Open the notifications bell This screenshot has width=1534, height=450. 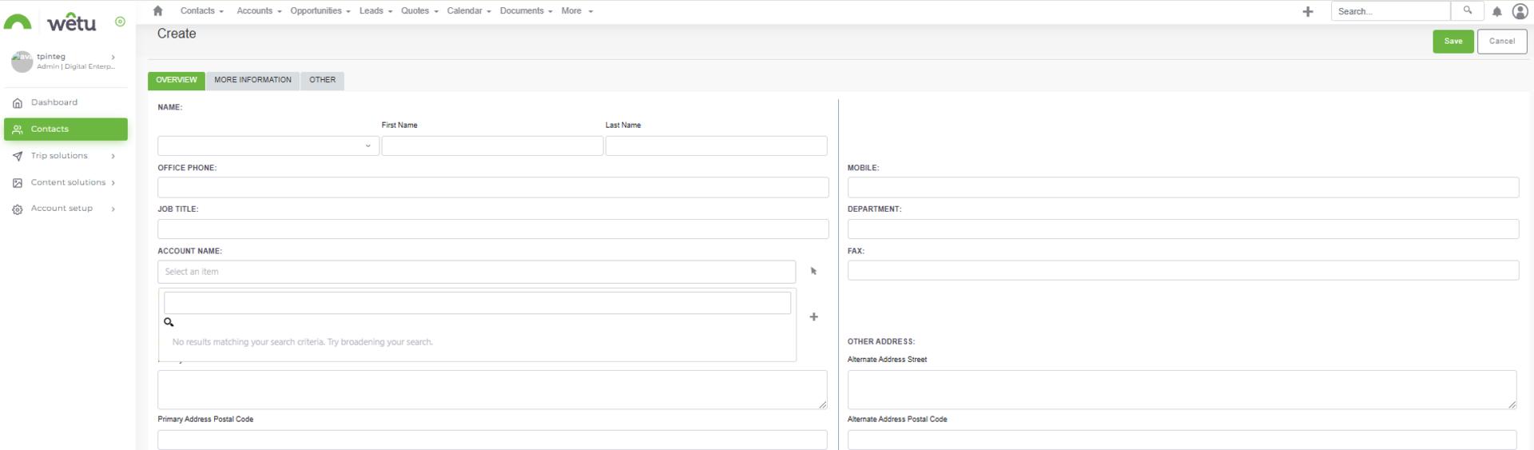point(1496,11)
